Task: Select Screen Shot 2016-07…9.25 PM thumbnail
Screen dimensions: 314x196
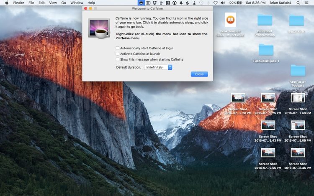Action: pyautogui.click(x=268, y=98)
